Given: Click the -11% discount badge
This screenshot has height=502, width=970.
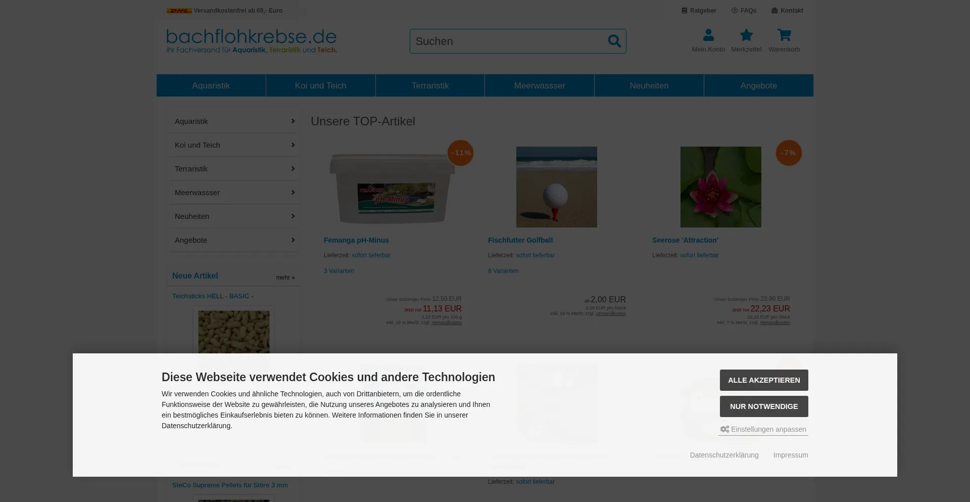Looking at the screenshot, I should [x=461, y=153].
